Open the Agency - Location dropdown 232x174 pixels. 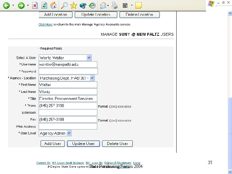tap(67, 78)
